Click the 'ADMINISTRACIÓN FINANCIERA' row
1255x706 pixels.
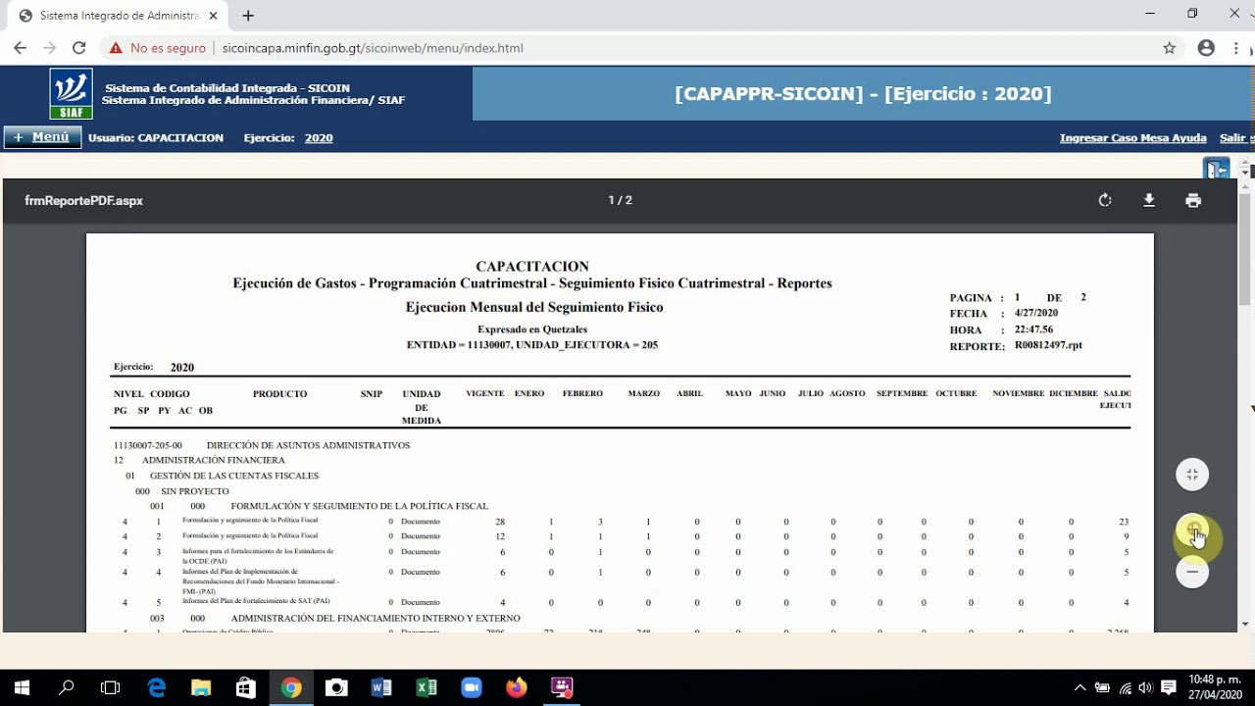click(199, 460)
